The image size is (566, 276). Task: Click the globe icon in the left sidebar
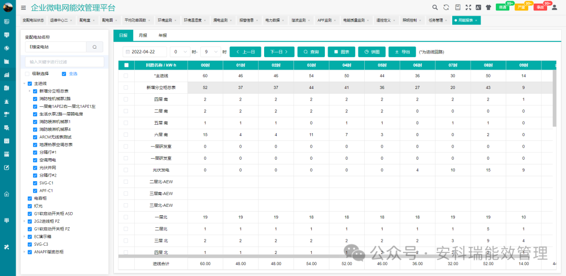[x=6, y=48]
